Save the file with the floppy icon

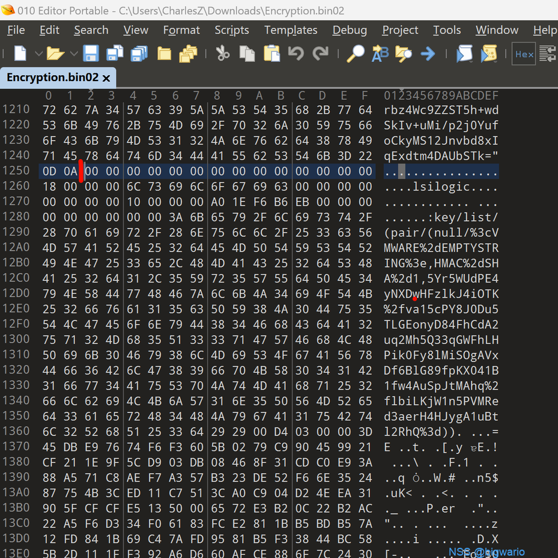[91, 54]
